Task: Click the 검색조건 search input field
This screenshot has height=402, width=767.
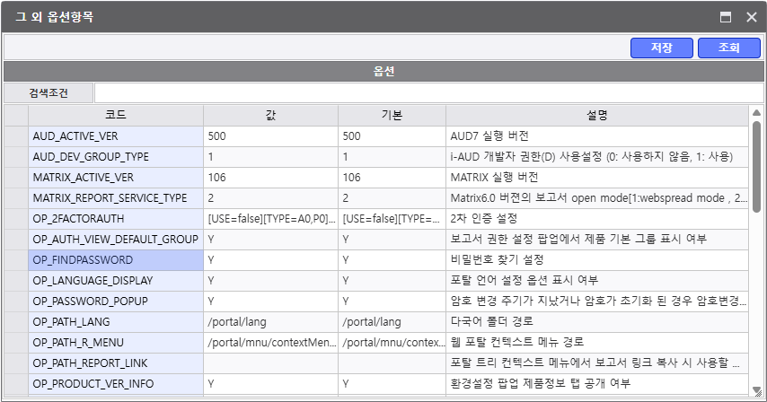Action: pyautogui.click(x=427, y=92)
